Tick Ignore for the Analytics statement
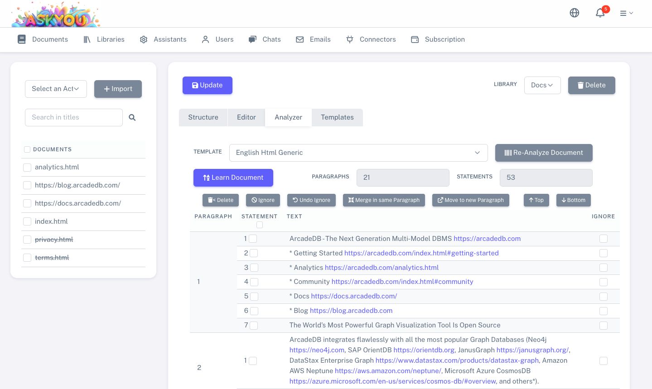Screen dimensions: 652x389 tap(604, 268)
